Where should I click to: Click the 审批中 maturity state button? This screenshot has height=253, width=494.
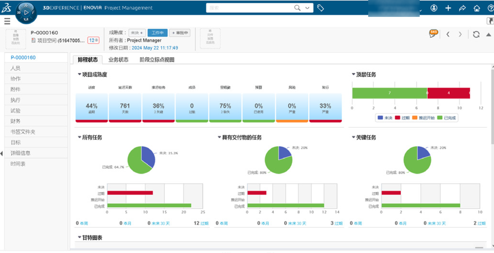(x=180, y=33)
